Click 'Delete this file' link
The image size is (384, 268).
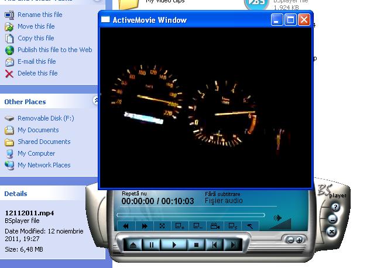click(37, 73)
